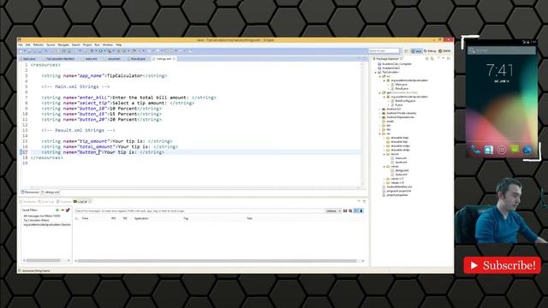Open the Project menu
Viewport: 548px width, 308px height.
click(x=87, y=45)
